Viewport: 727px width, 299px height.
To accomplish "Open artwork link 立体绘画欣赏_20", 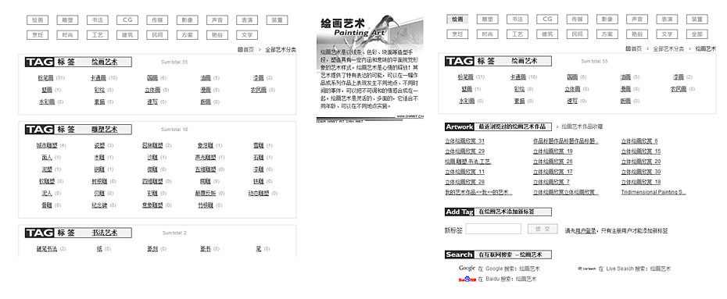I will pos(641,162).
